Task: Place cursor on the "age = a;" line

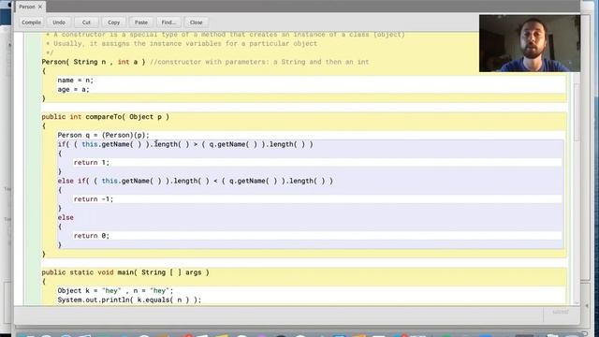Action: click(x=73, y=90)
